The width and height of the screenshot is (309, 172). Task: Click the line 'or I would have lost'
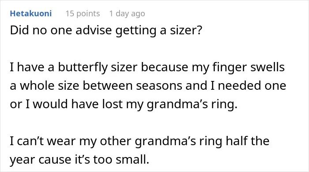point(124,104)
